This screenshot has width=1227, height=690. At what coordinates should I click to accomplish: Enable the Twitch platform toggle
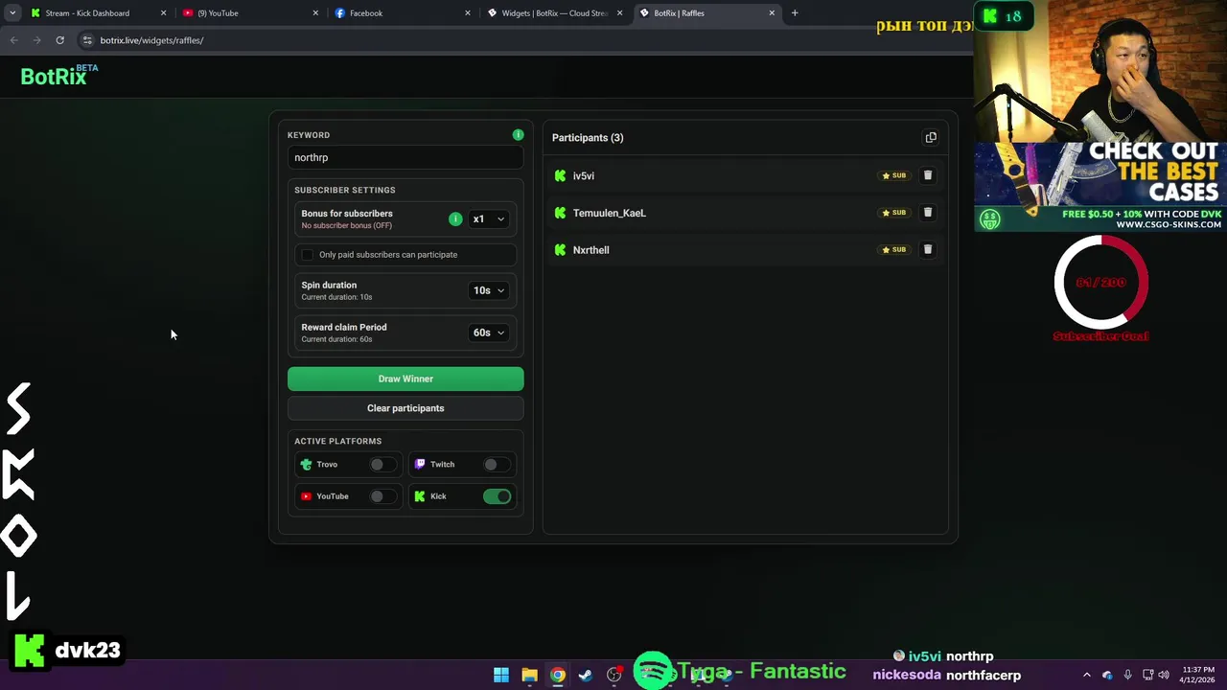point(496,464)
